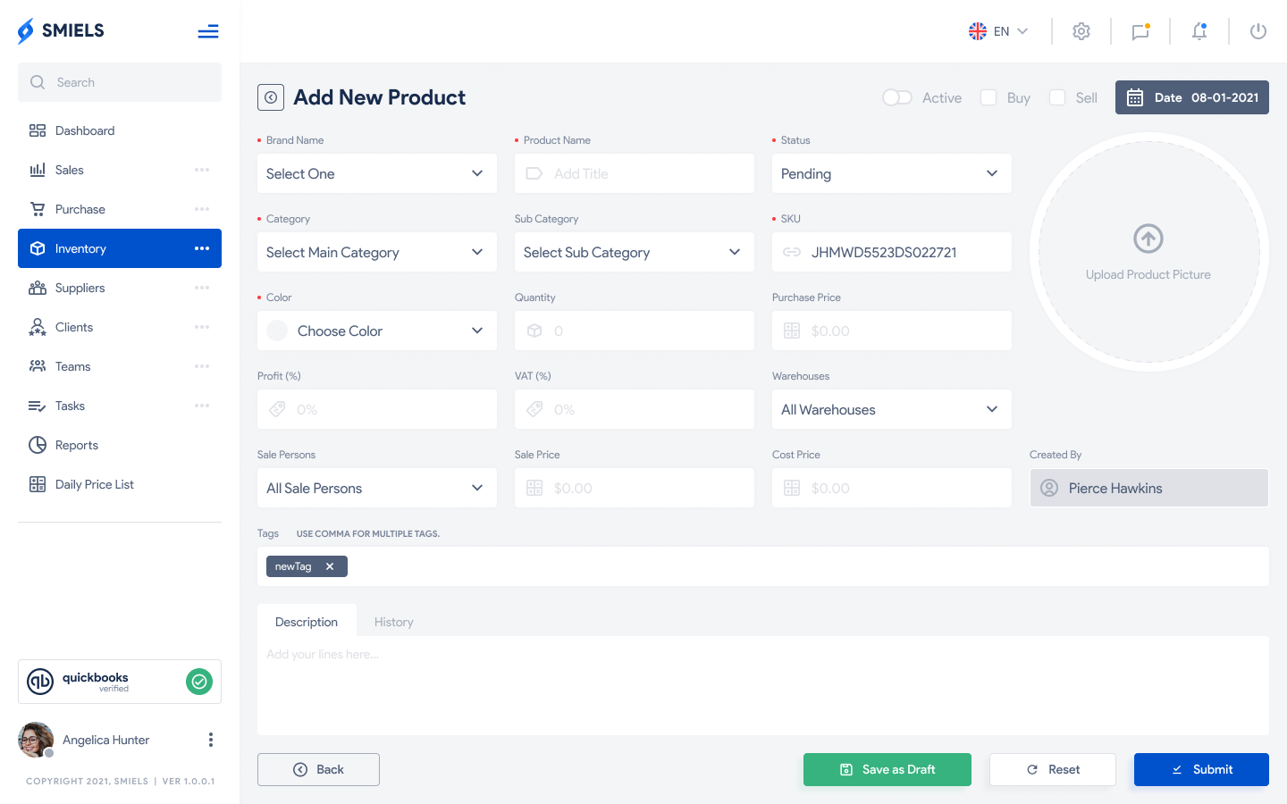This screenshot has height=804, width=1287.
Task: Click upload arrow icon for product picture
Action: pyautogui.click(x=1148, y=239)
